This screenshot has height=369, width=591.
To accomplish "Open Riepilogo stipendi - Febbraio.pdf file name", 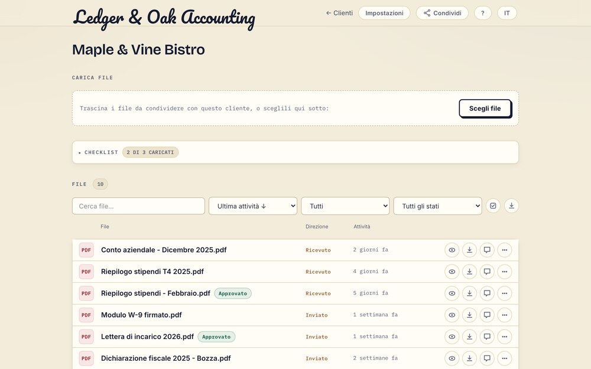I will [x=155, y=293].
